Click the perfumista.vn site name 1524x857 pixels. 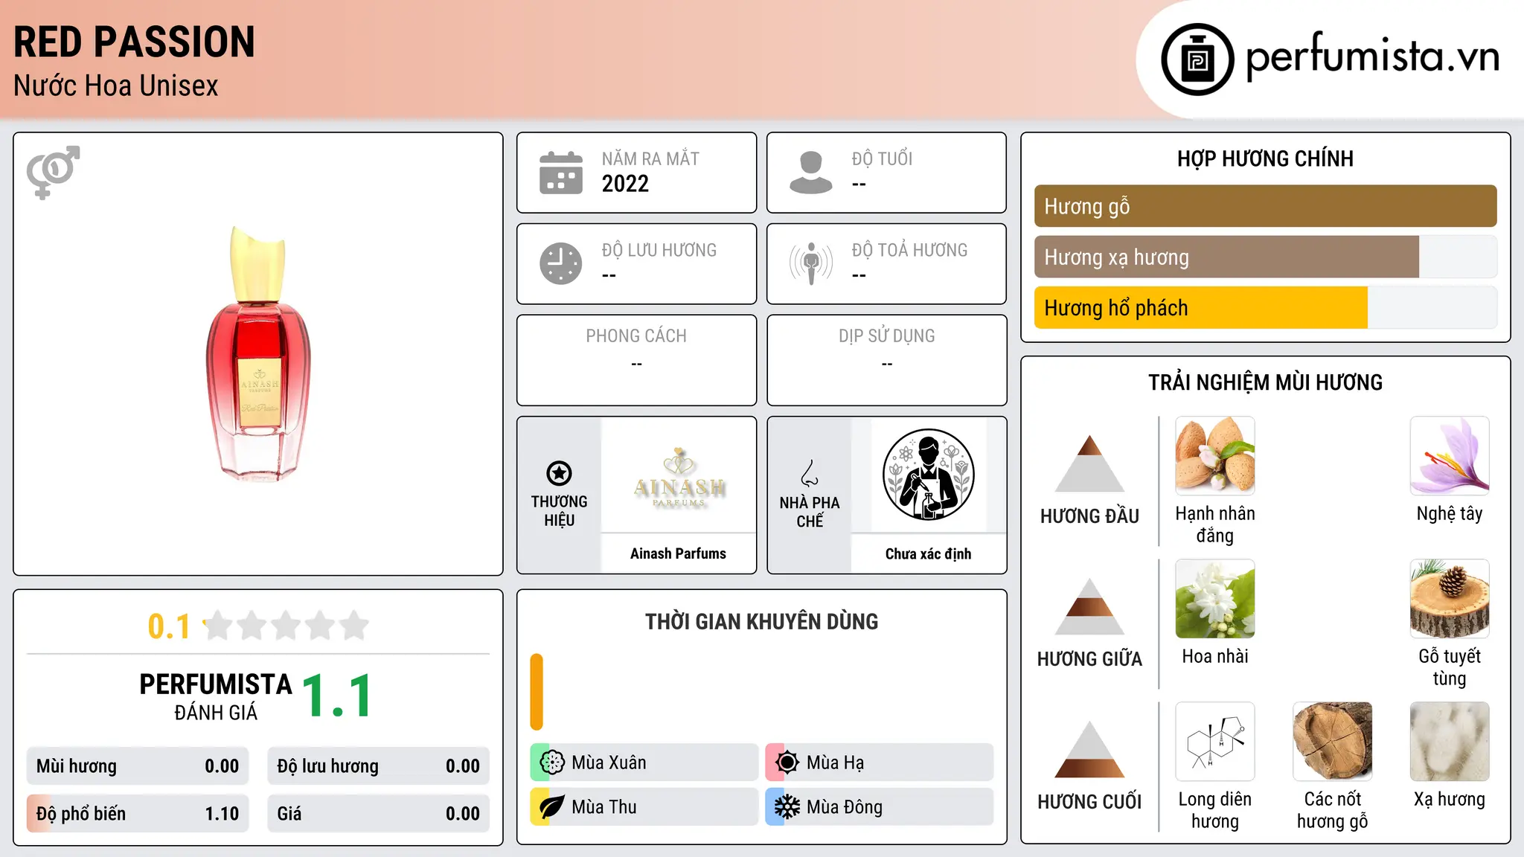click(1373, 57)
